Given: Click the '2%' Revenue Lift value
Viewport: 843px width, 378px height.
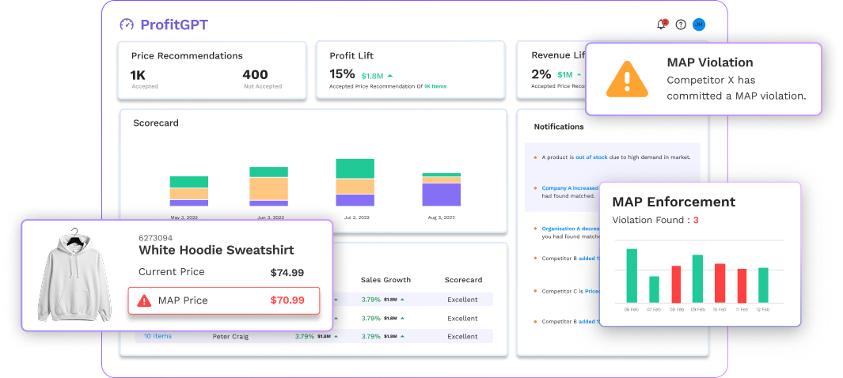Looking at the screenshot, I should pos(541,74).
